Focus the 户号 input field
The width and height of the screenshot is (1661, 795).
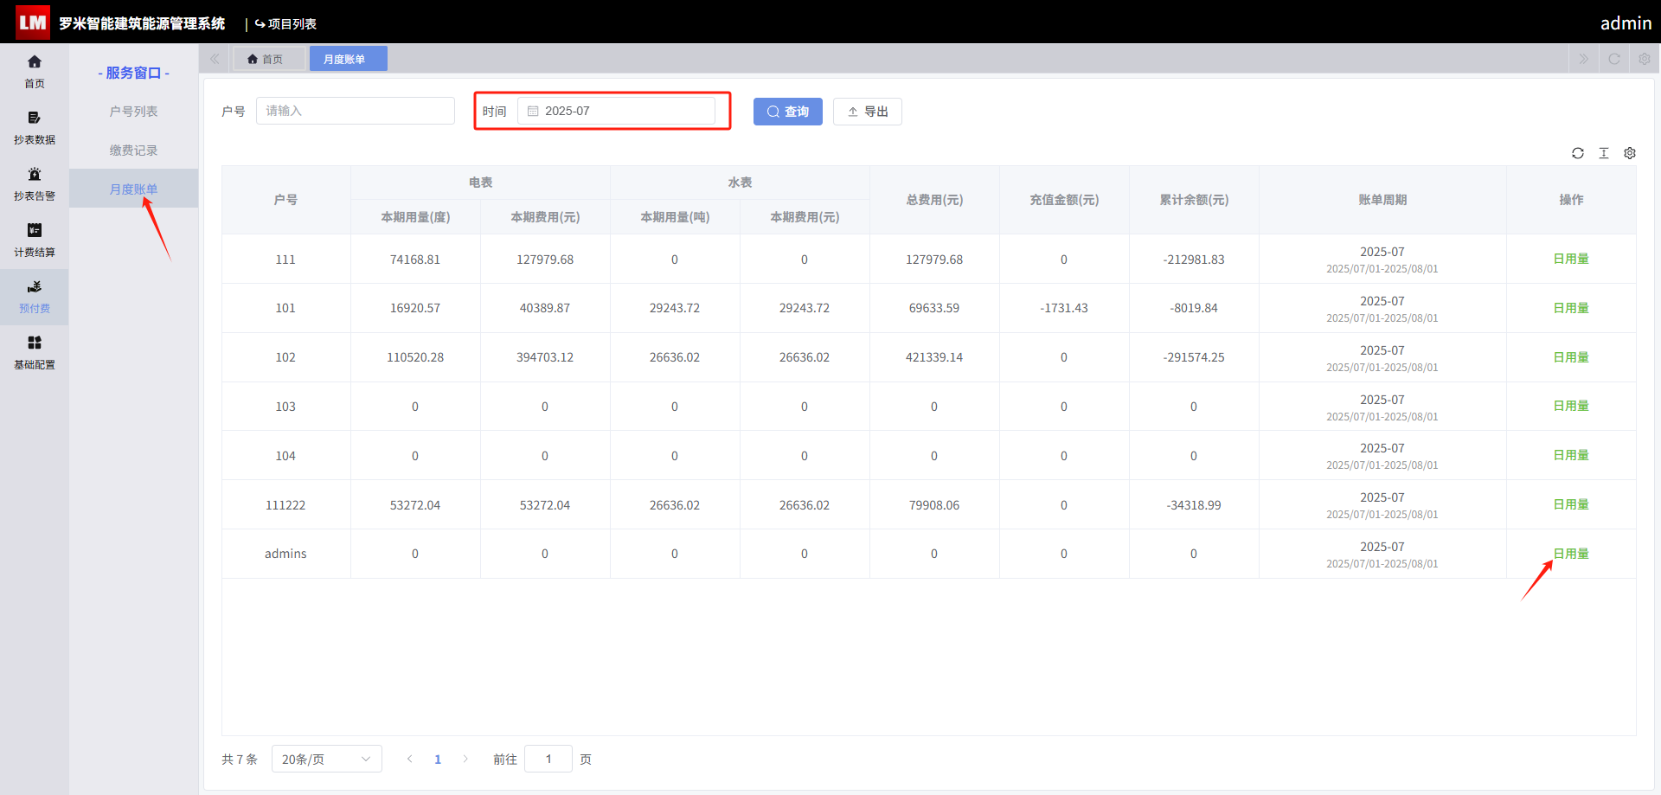coord(356,111)
